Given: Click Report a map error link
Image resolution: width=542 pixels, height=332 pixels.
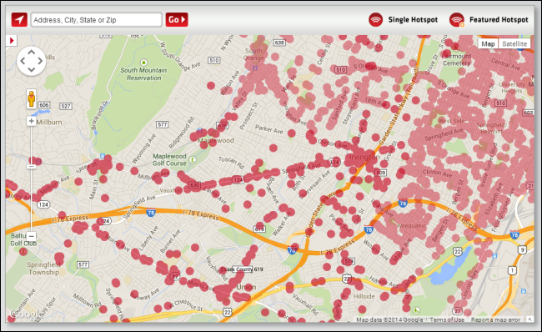Looking at the screenshot, I should pos(495,319).
